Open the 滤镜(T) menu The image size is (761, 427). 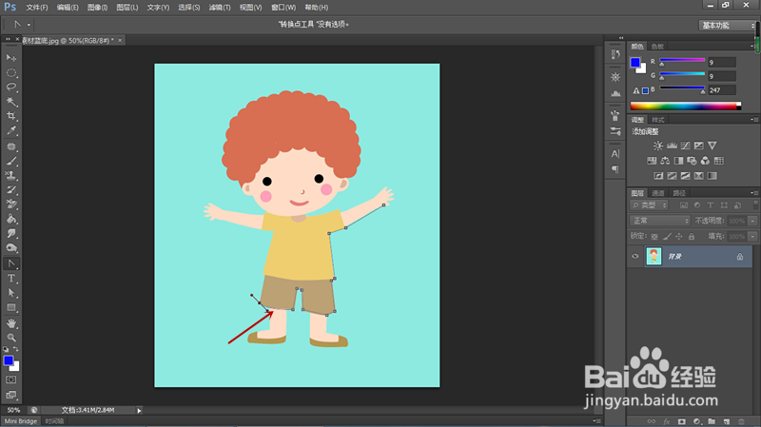220,8
